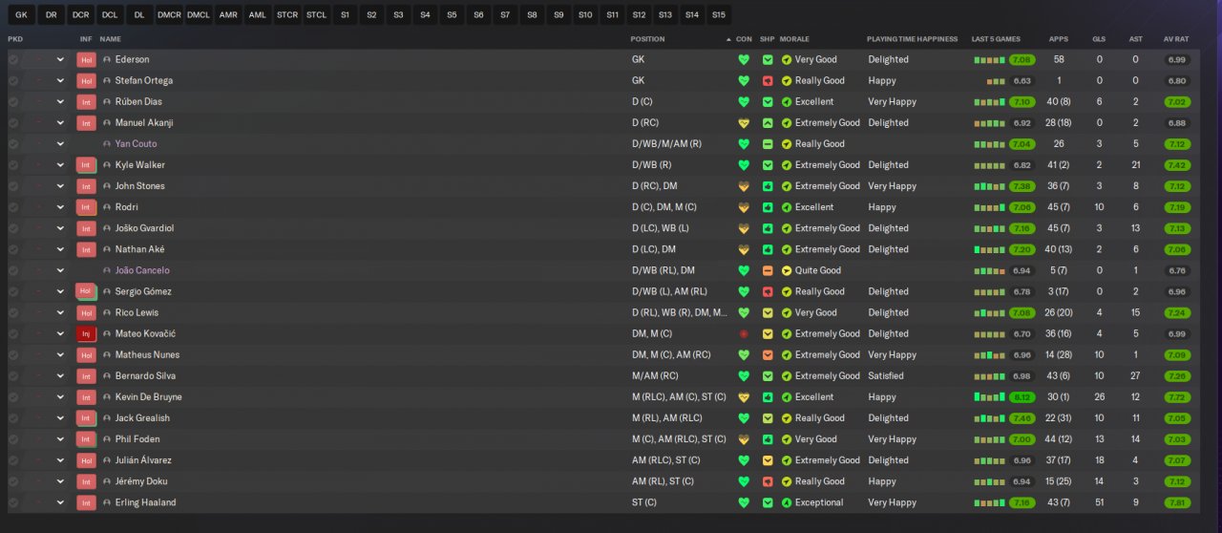Click Manuel Akanji's match sharpness arrow icon
The width and height of the screenshot is (1222, 533).
click(x=768, y=122)
